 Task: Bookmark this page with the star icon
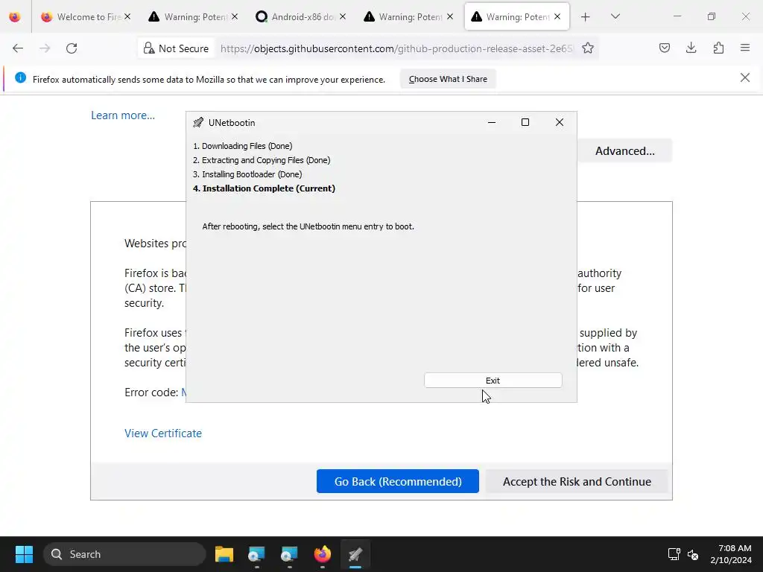point(588,48)
